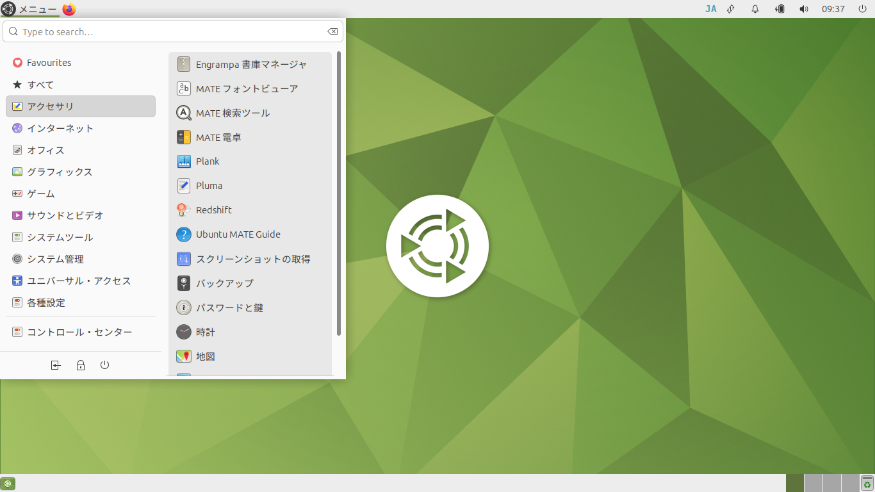The width and height of the screenshot is (875, 492).
Task: Open the session menu via the power icon
Action: coord(862,9)
